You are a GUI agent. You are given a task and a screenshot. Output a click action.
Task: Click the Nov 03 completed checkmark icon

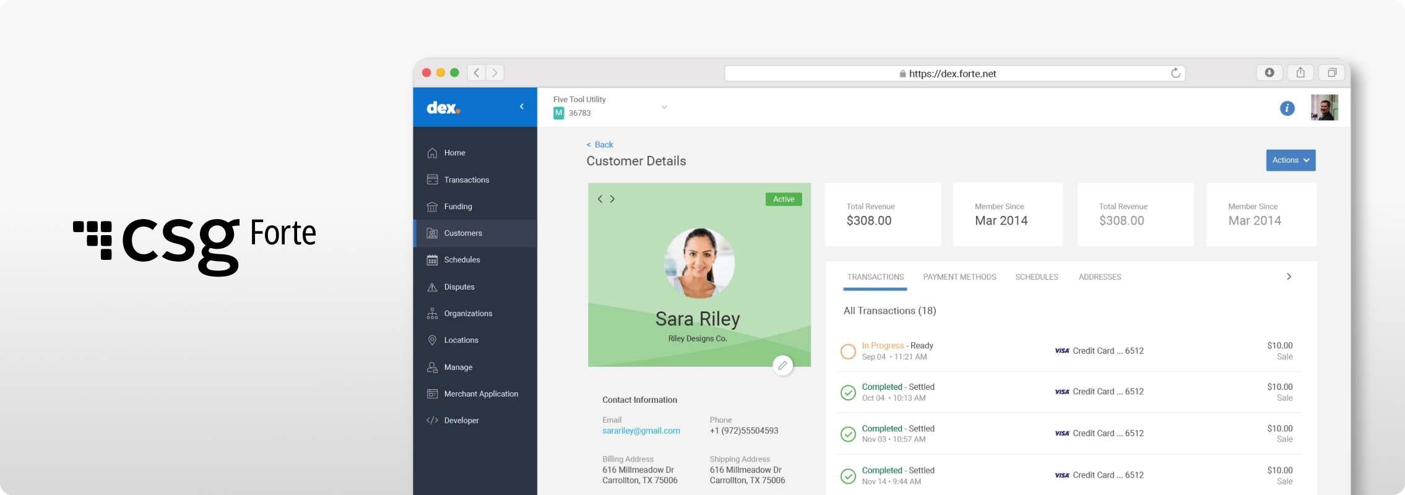click(848, 434)
